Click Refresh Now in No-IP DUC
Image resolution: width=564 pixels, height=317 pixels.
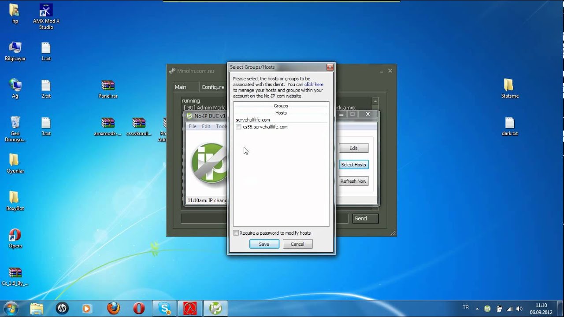point(353,181)
